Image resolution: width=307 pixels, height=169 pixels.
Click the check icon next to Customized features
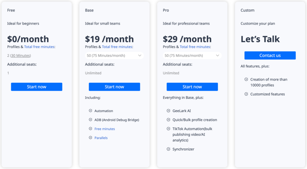[x=246, y=94]
